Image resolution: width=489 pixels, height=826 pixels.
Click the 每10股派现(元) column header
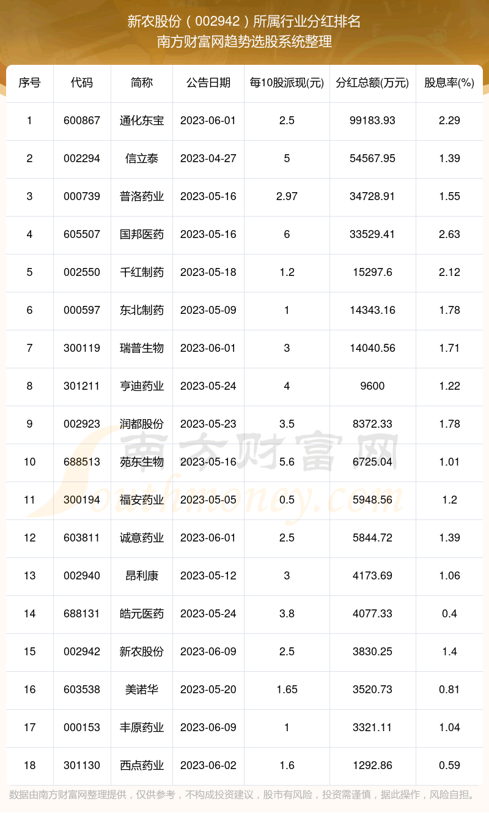pyautogui.click(x=287, y=83)
